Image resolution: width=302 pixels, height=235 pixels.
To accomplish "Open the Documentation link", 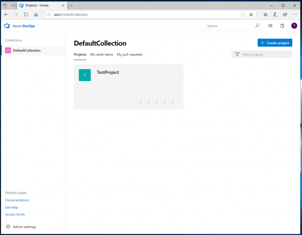I will coord(17,200).
